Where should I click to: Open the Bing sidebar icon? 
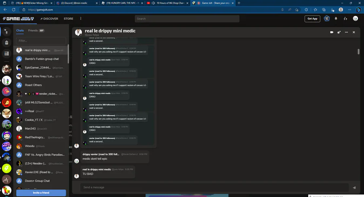tap(359, 10)
